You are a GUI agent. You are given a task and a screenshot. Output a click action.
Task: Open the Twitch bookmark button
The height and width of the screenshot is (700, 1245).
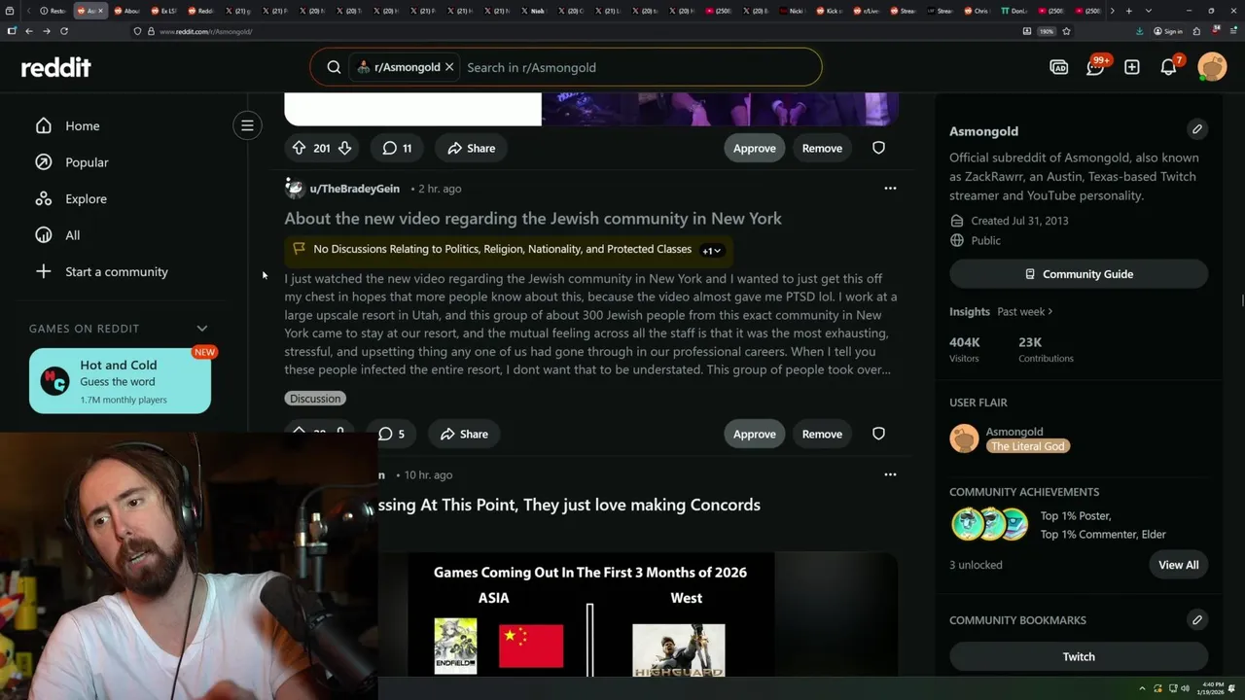(1079, 656)
